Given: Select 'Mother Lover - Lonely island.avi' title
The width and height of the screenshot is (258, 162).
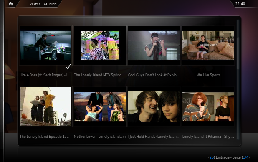Looking at the screenshot, I should coord(100,137).
